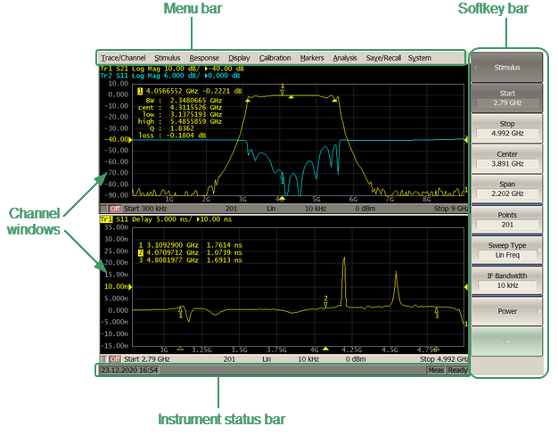This screenshot has height=435, width=558.
Task: Open the Save/Recall menu
Action: point(383,58)
